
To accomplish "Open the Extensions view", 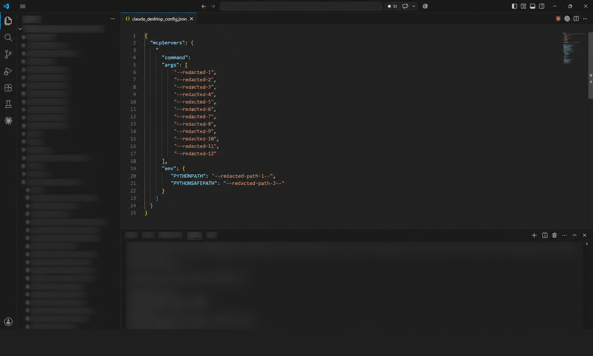I will 8,88.
